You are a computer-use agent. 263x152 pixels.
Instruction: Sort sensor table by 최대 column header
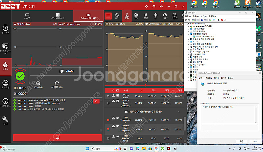click(167, 90)
